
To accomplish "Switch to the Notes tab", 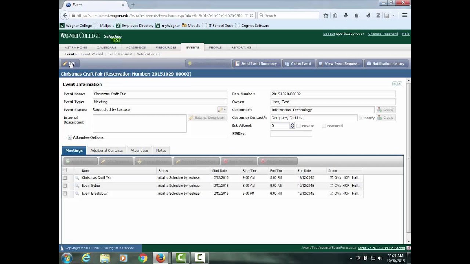I will [161, 150].
